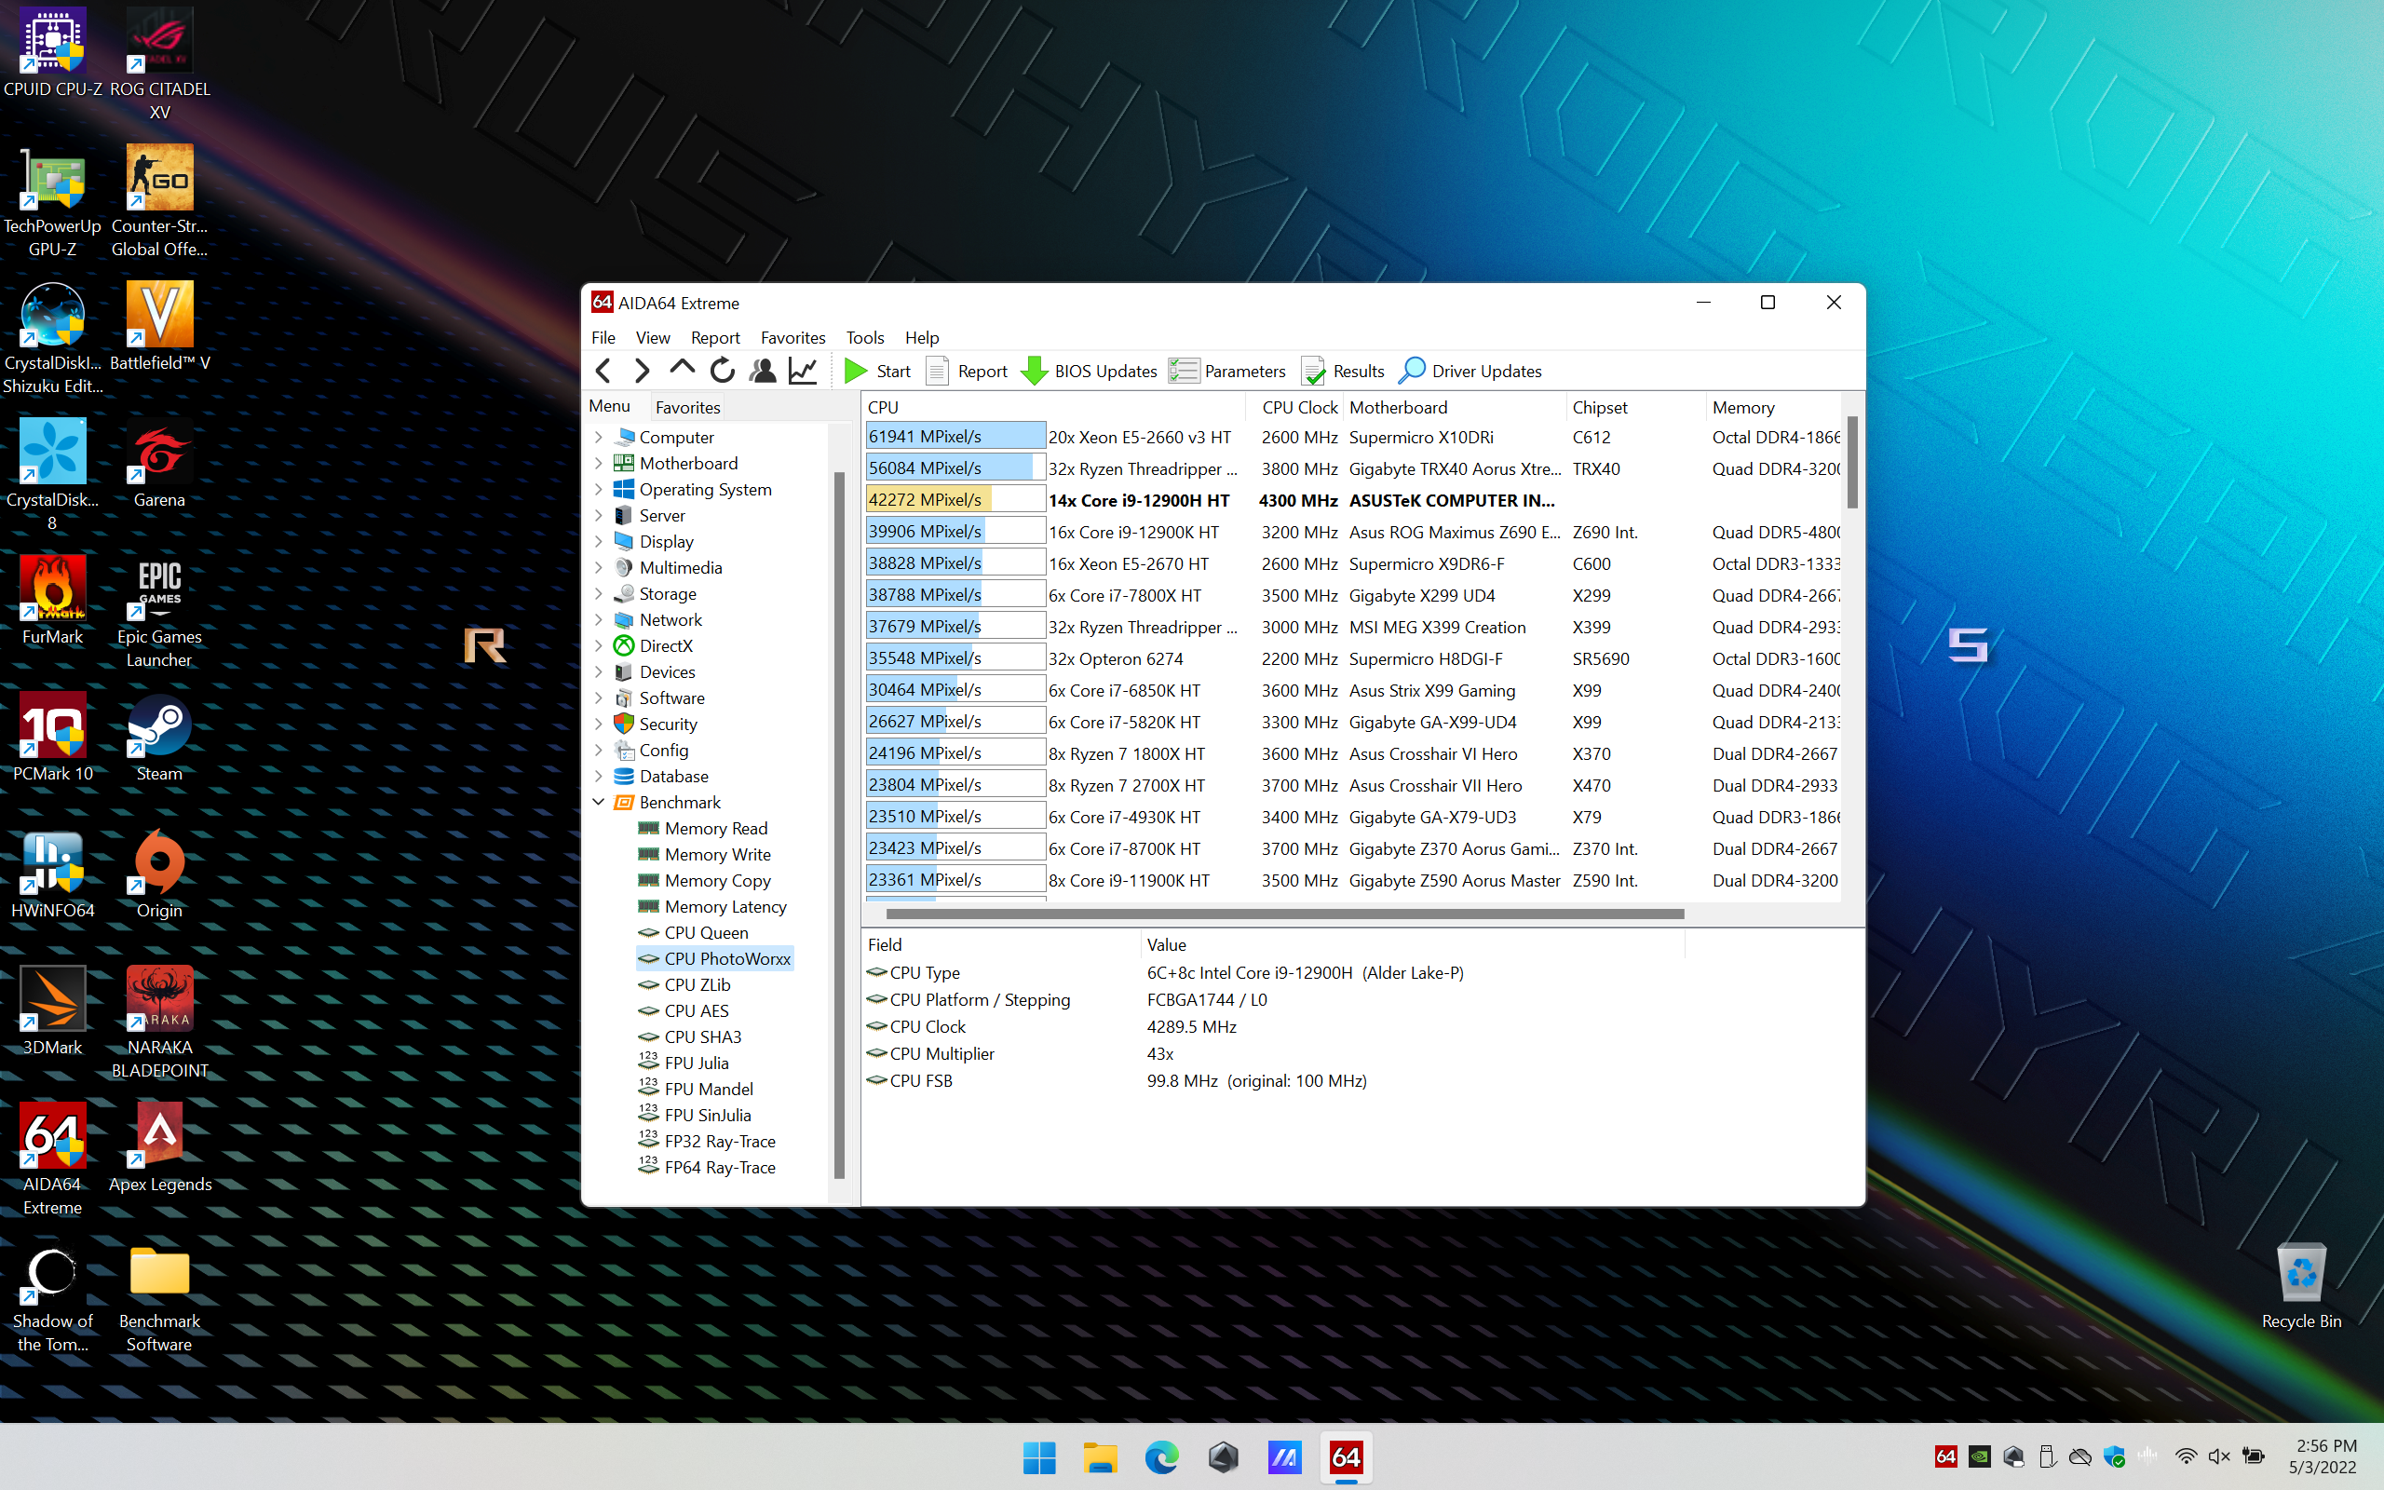Click the up-level arrow in toolbar
The image size is (2384, 1490).
(682, 371)
